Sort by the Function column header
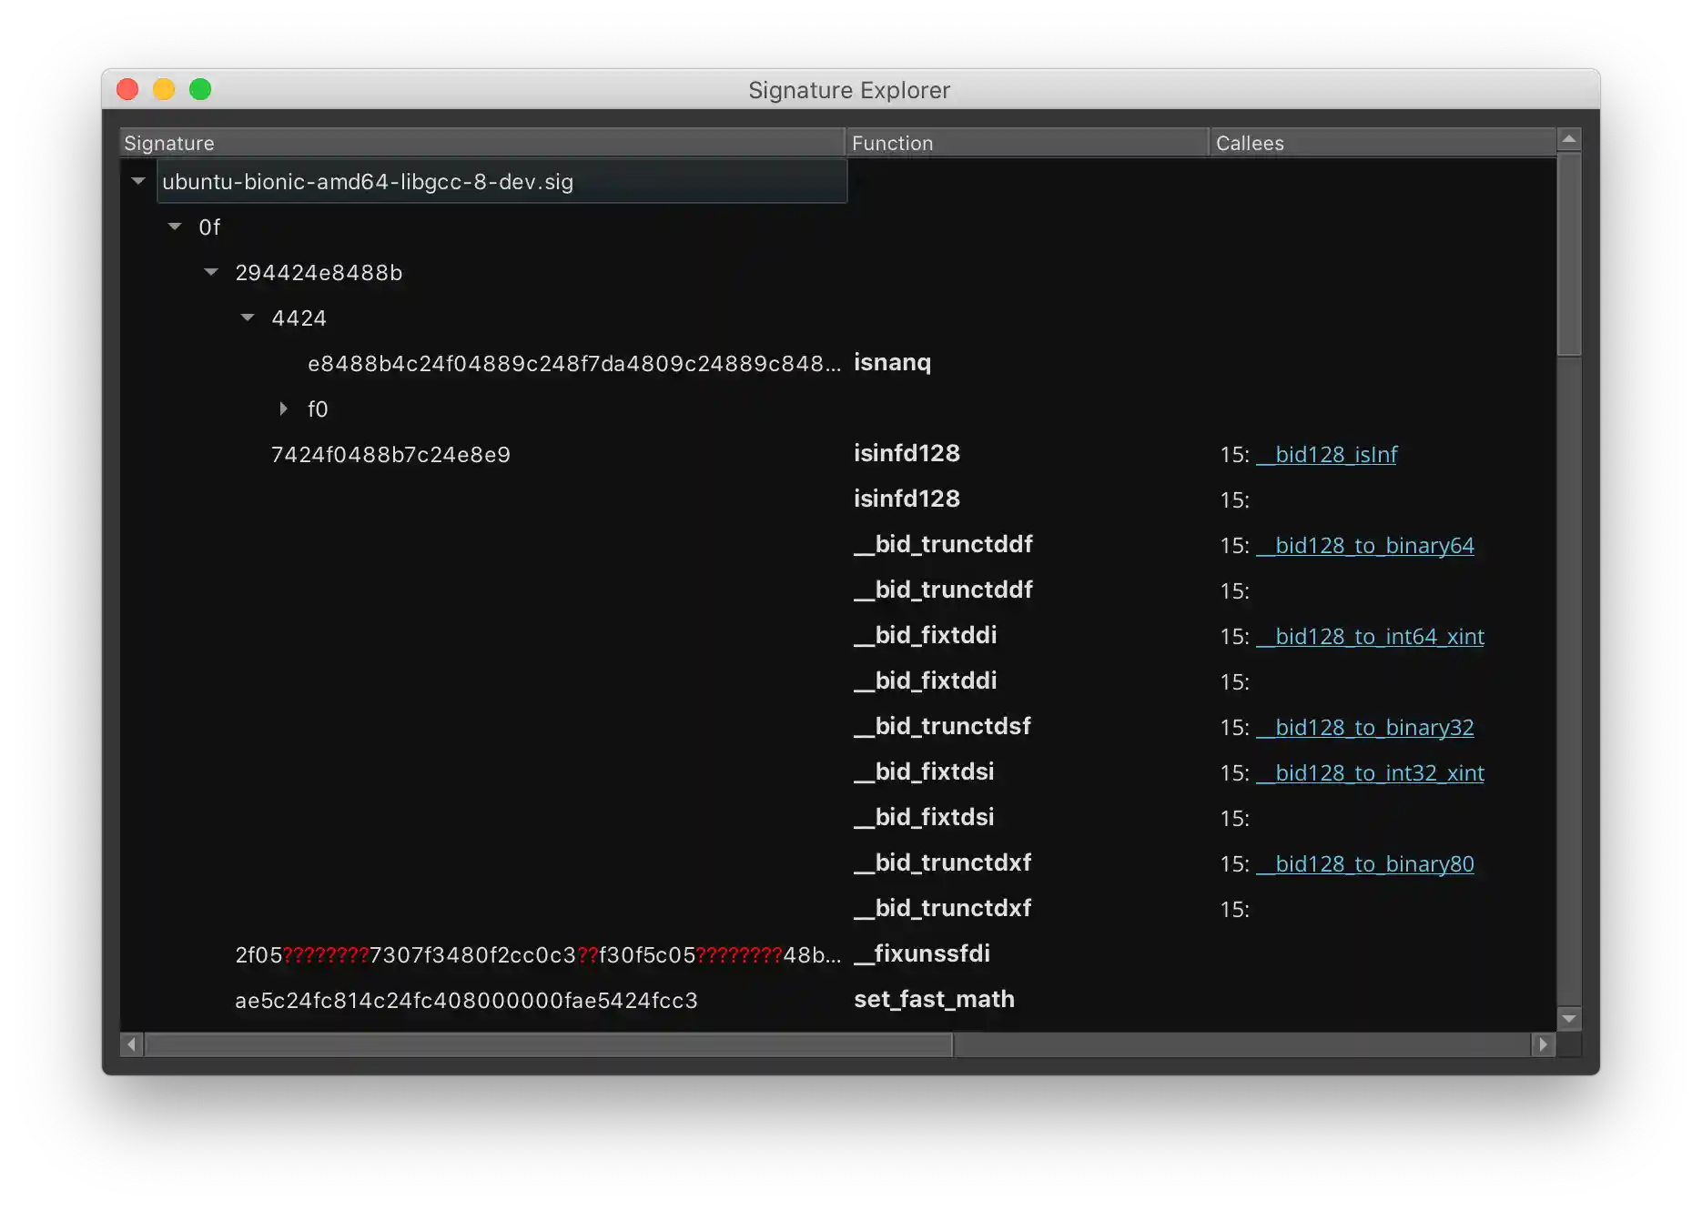Screen dimensions: 1702x1210 [1026, 143]
